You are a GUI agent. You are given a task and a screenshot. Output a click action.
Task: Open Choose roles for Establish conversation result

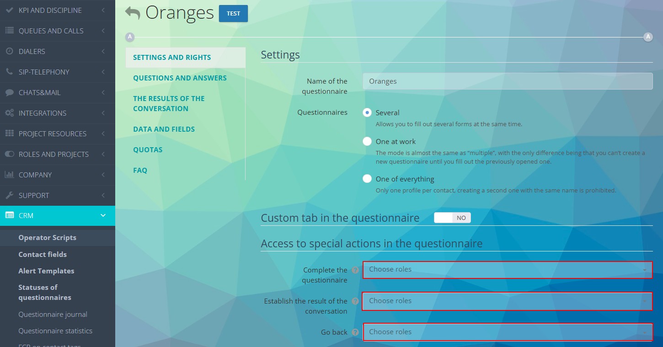tap(508, 301)
